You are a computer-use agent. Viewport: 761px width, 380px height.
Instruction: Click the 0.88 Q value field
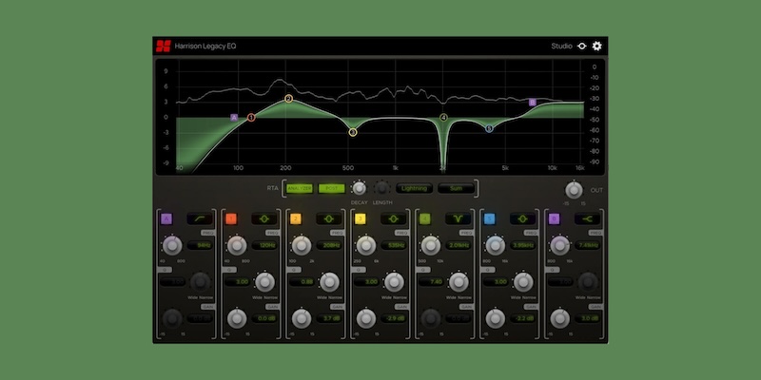pyautogui.click(x=302, y=281)
